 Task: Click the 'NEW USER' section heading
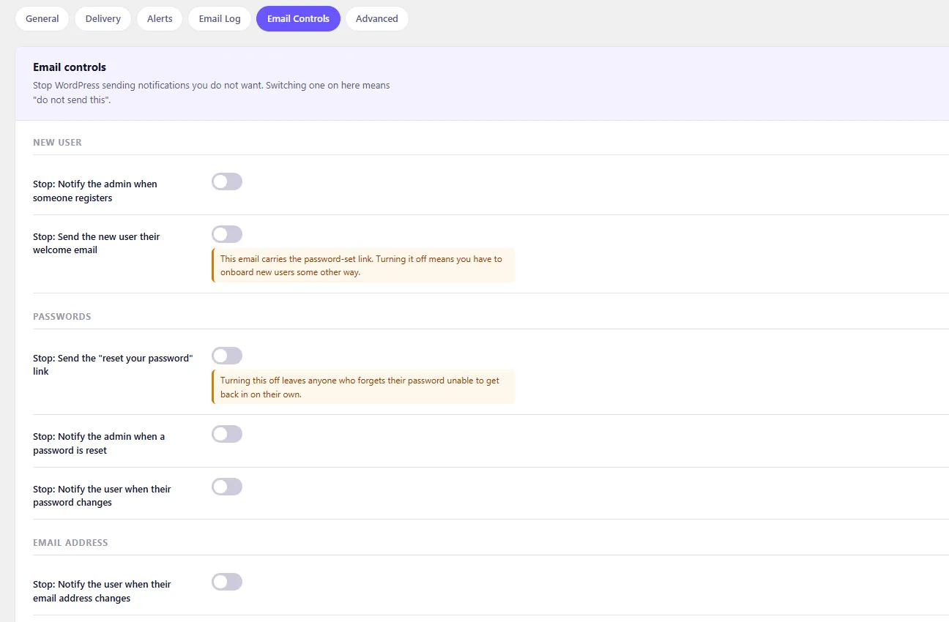pyautogui.click(x=57, y=143)
